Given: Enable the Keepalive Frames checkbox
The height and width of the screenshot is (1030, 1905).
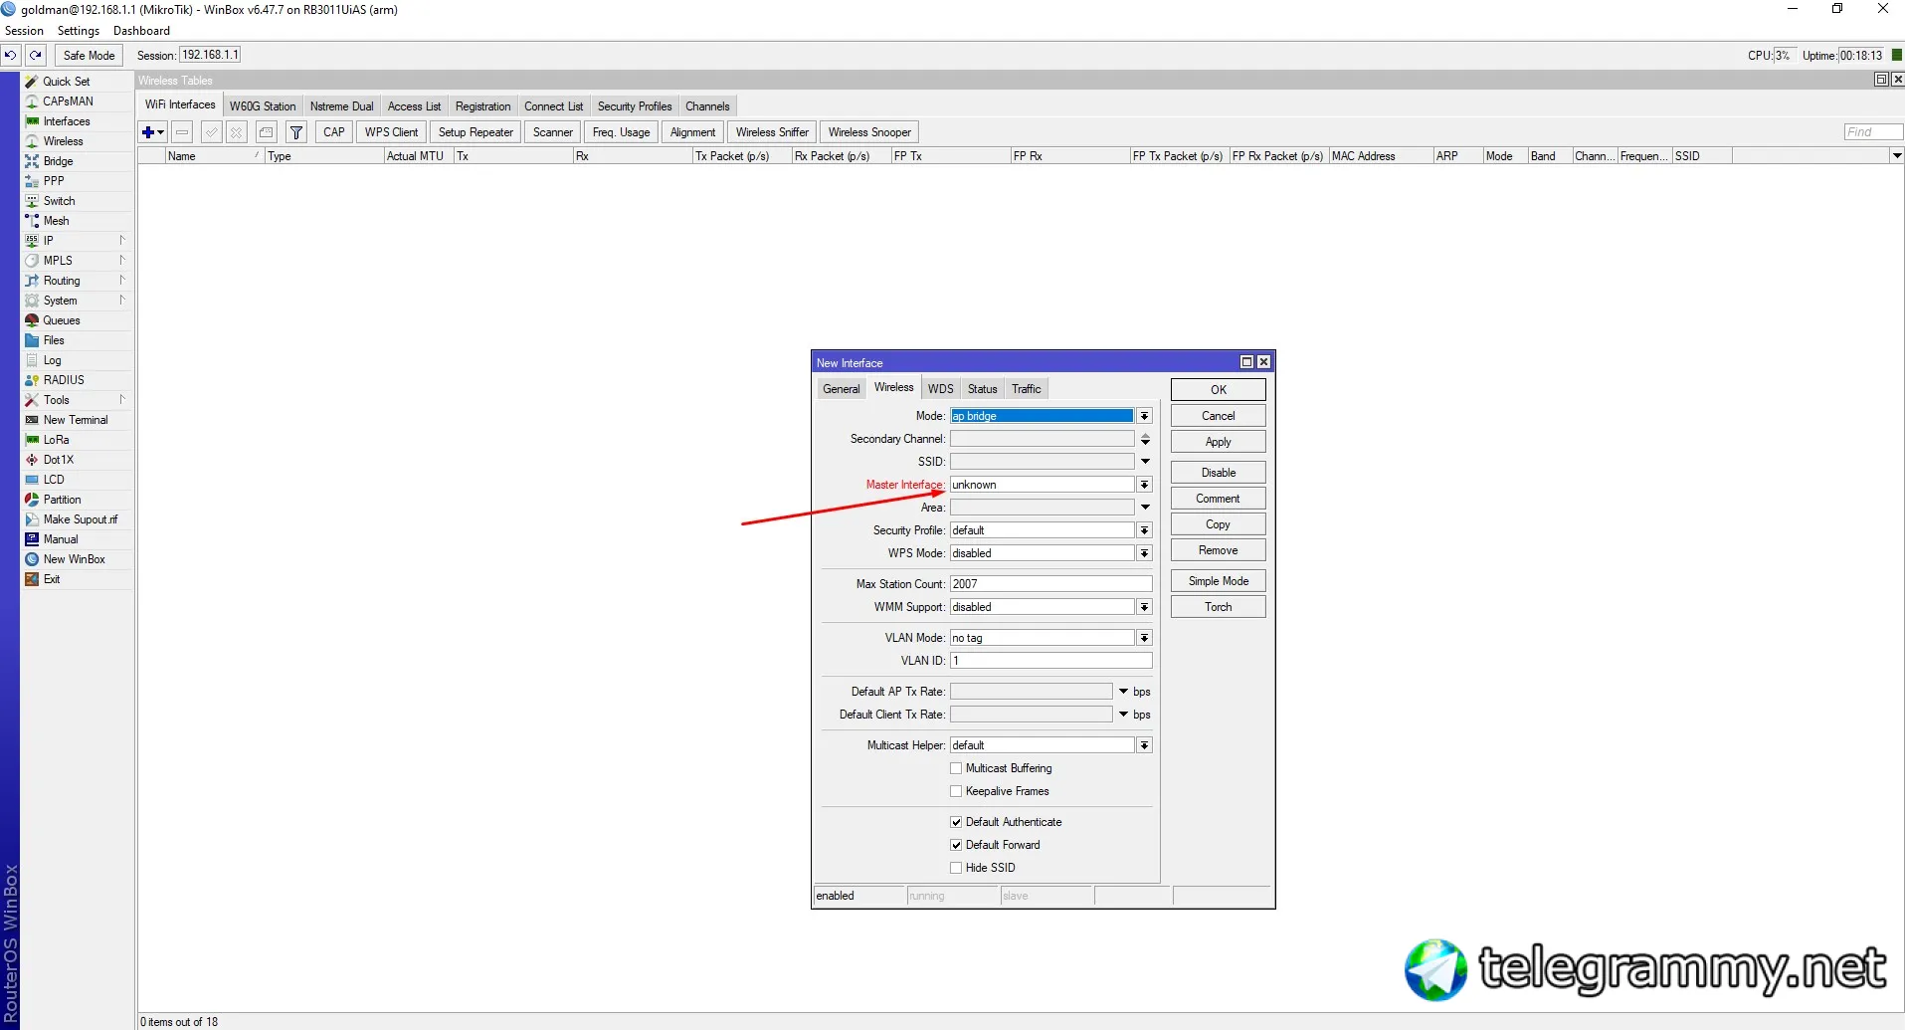Looking at the screenshot, I should tap(956, 791).
